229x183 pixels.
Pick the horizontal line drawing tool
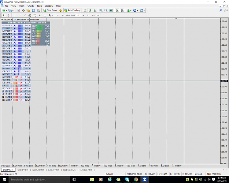pos(20,15)
